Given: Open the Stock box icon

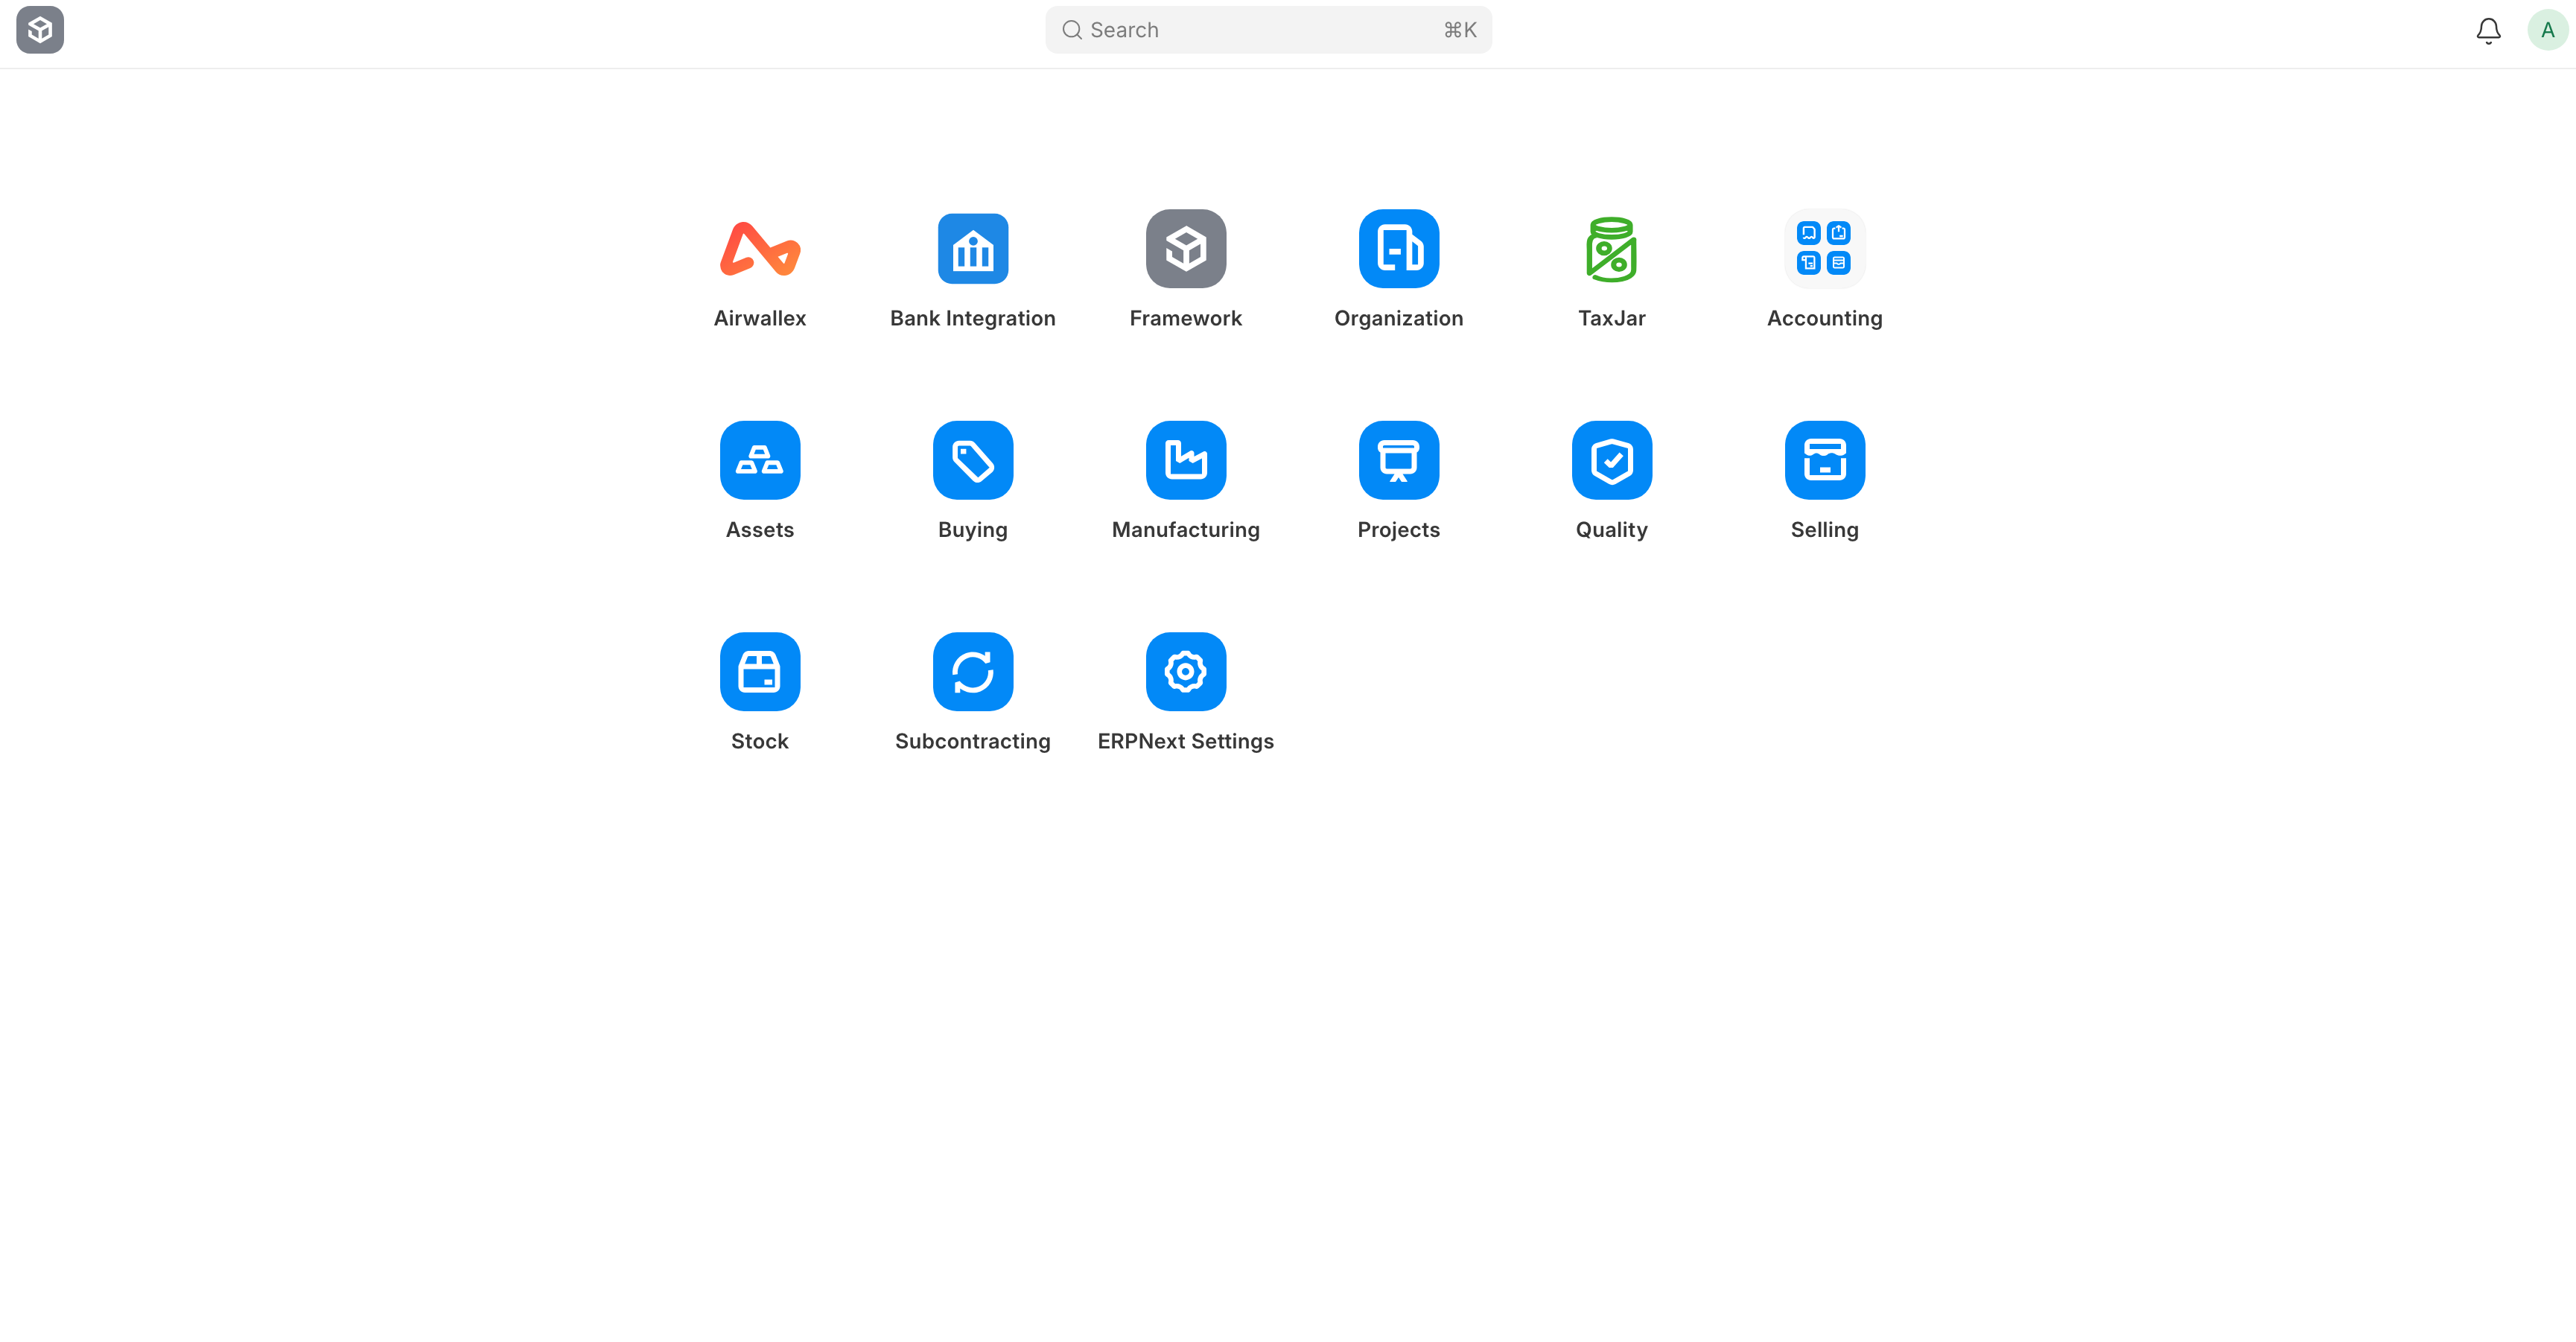Looking at the screenshot, I should coord(760,672).
